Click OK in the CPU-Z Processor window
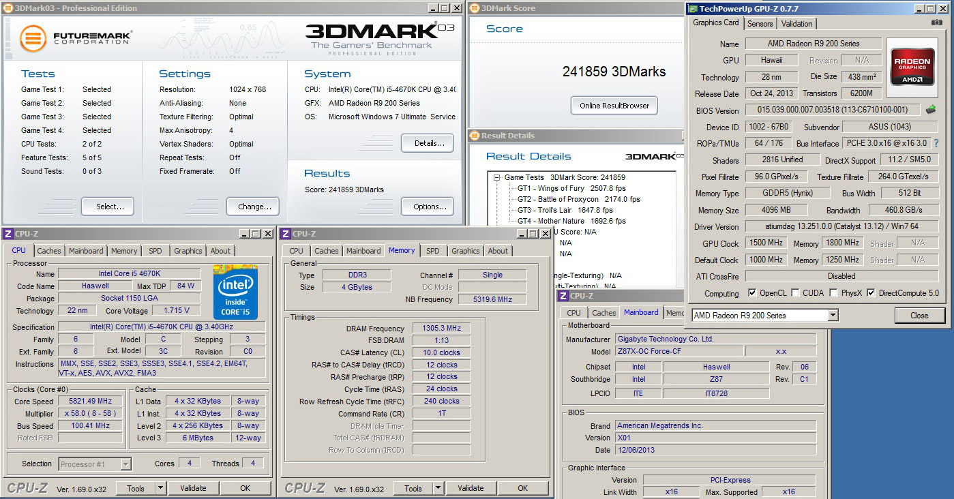This screenshot has height=499, width=954. pos(245,488)
